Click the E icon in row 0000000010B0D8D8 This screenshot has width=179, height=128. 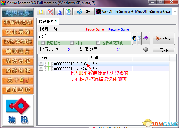click(45, 64)
